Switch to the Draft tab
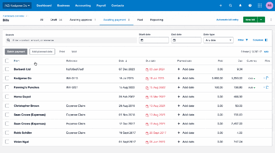The image size is (275, 153). (56, 20)
